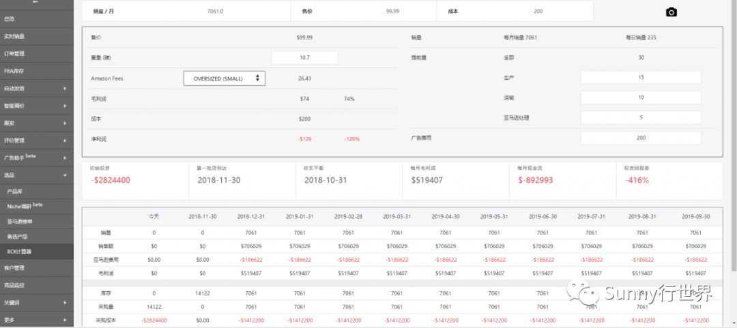Expand the 关键词 sidebar menu
737x328 pixels.
click(x=65, y=302)
